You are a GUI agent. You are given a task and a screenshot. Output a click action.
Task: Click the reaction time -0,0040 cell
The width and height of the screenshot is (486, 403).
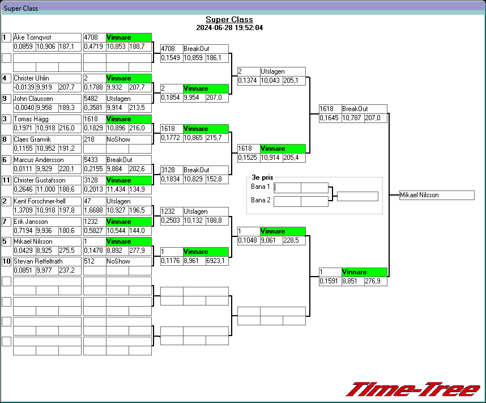click(x=24, y=108)
